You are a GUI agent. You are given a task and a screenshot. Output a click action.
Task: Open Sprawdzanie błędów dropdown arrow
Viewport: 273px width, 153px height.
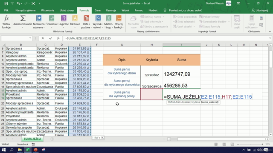(x=229, y=22)
